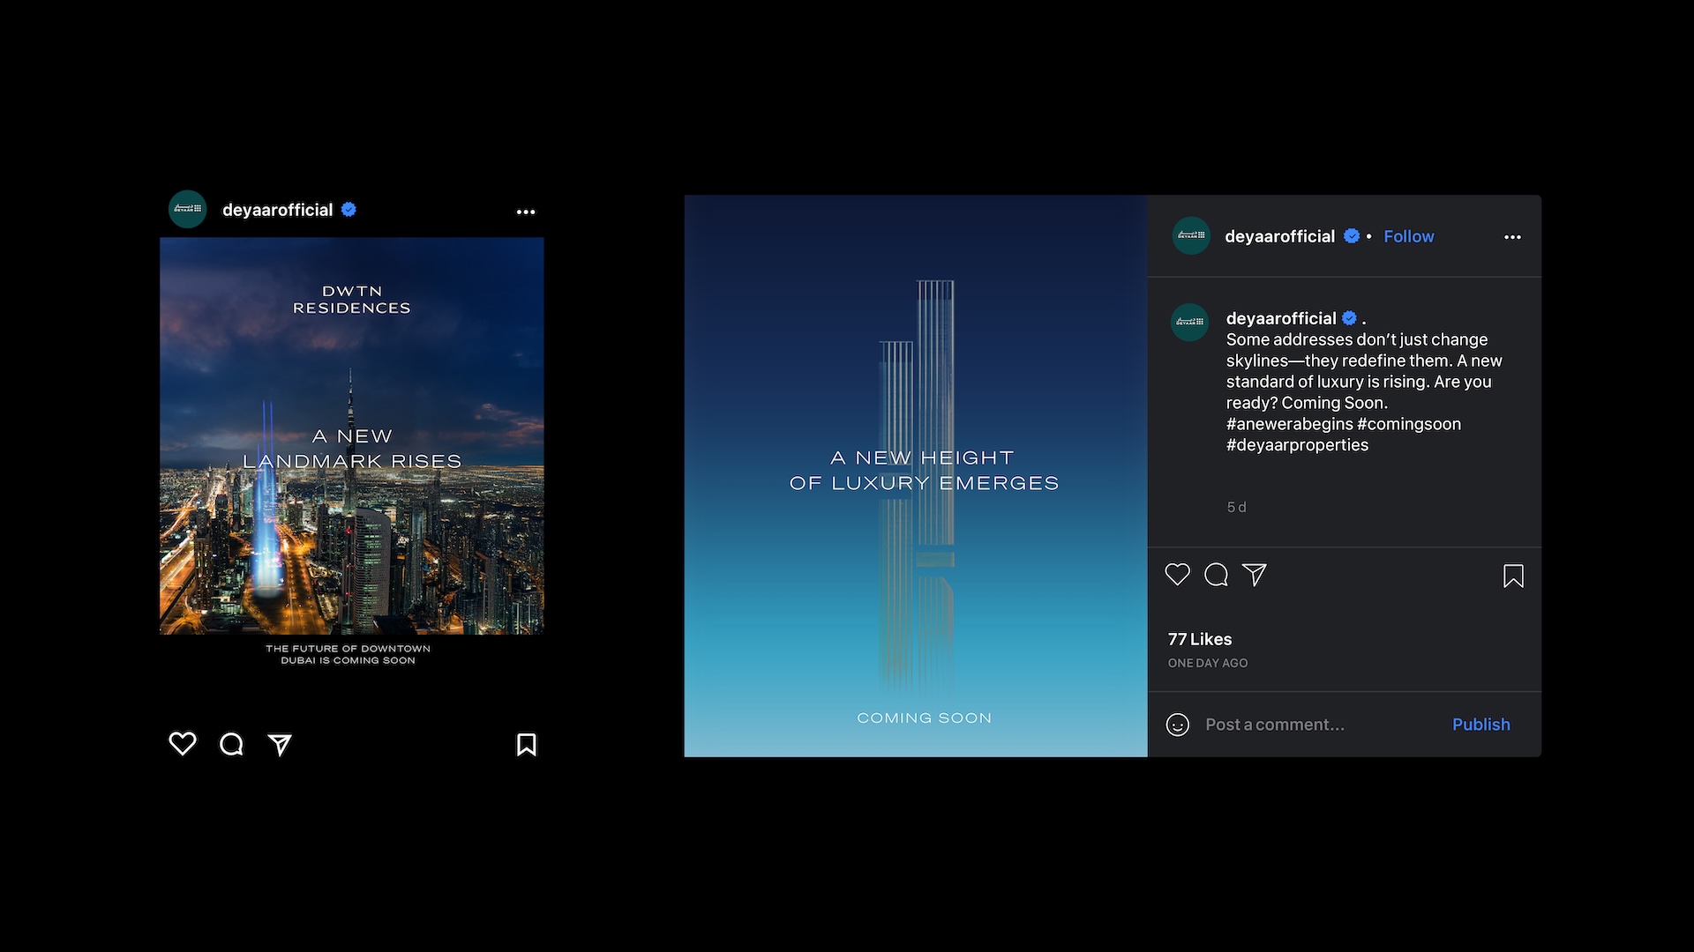Share the right post using send icon
This screenshot has width=1694, height=952.
[1254, 575]
